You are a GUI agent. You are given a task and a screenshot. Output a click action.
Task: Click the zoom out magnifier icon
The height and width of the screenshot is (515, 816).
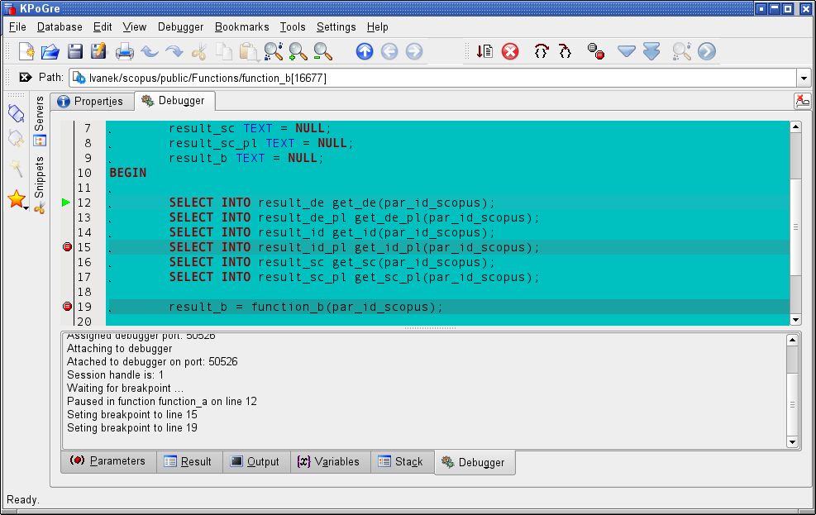click(322, 52)
